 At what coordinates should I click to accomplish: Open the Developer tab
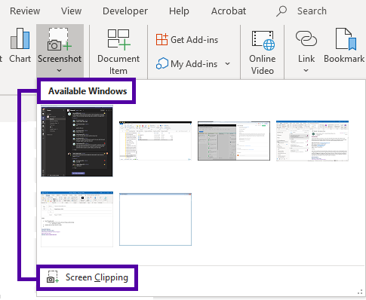(x=125, y=11)
